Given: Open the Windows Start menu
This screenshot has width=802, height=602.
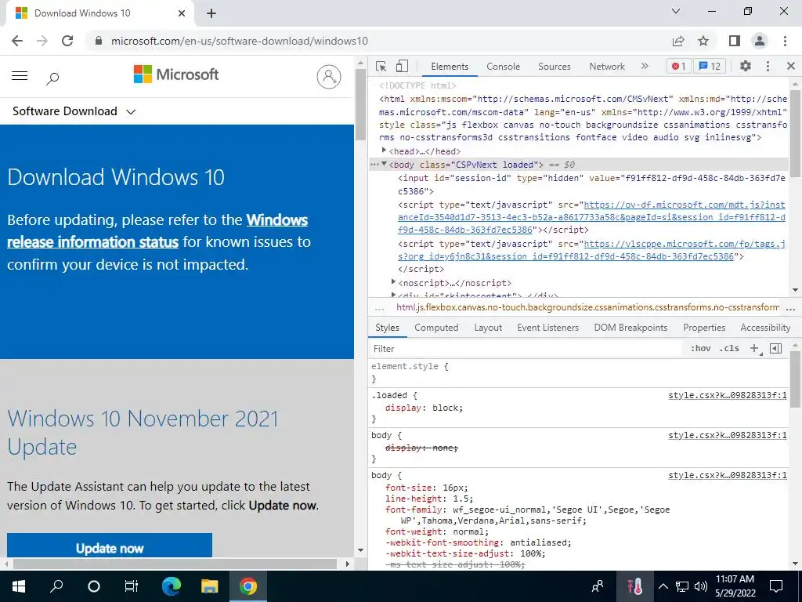Looking at the screenshot, I should (19, 586).
